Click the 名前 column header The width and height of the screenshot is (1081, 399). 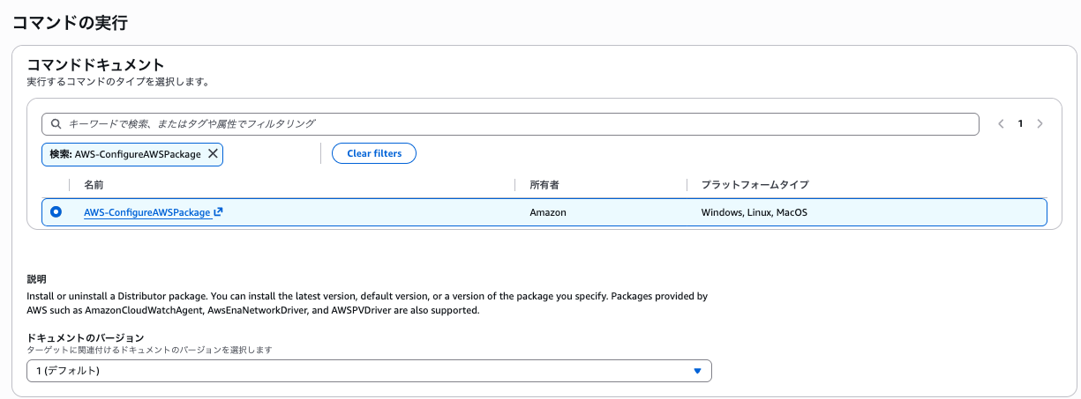point(94,185)
